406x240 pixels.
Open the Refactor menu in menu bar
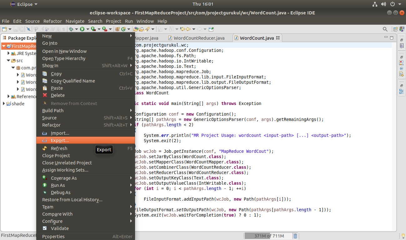coord(53,21)
